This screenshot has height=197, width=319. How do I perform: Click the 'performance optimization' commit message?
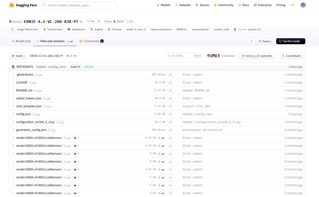(203, 130)
